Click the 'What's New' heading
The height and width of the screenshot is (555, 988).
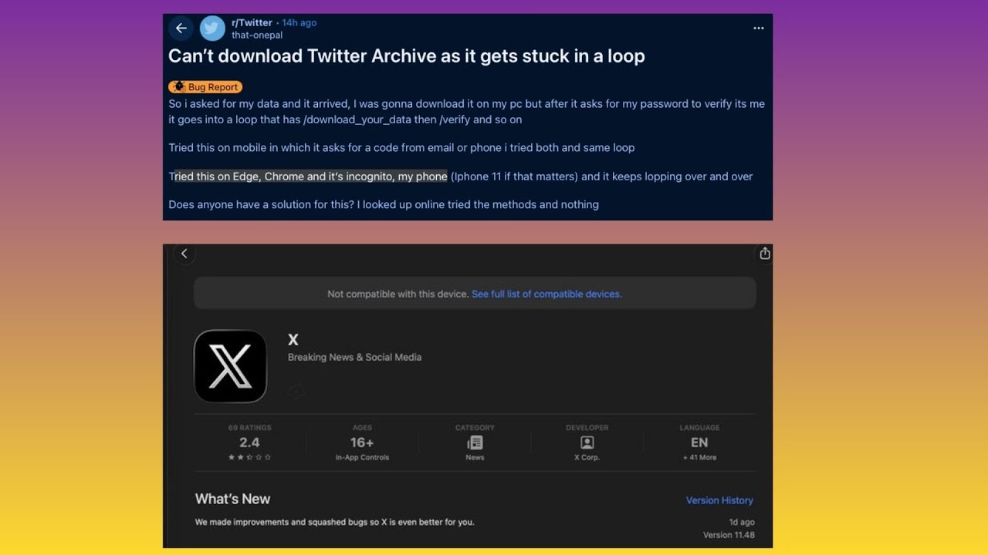[x=232, y=499]
